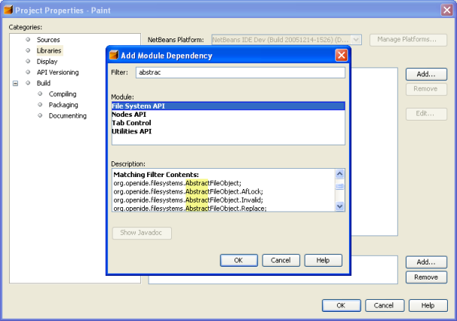Click the Edit button
The image size is (457, 321).
[x=426, y=114]
